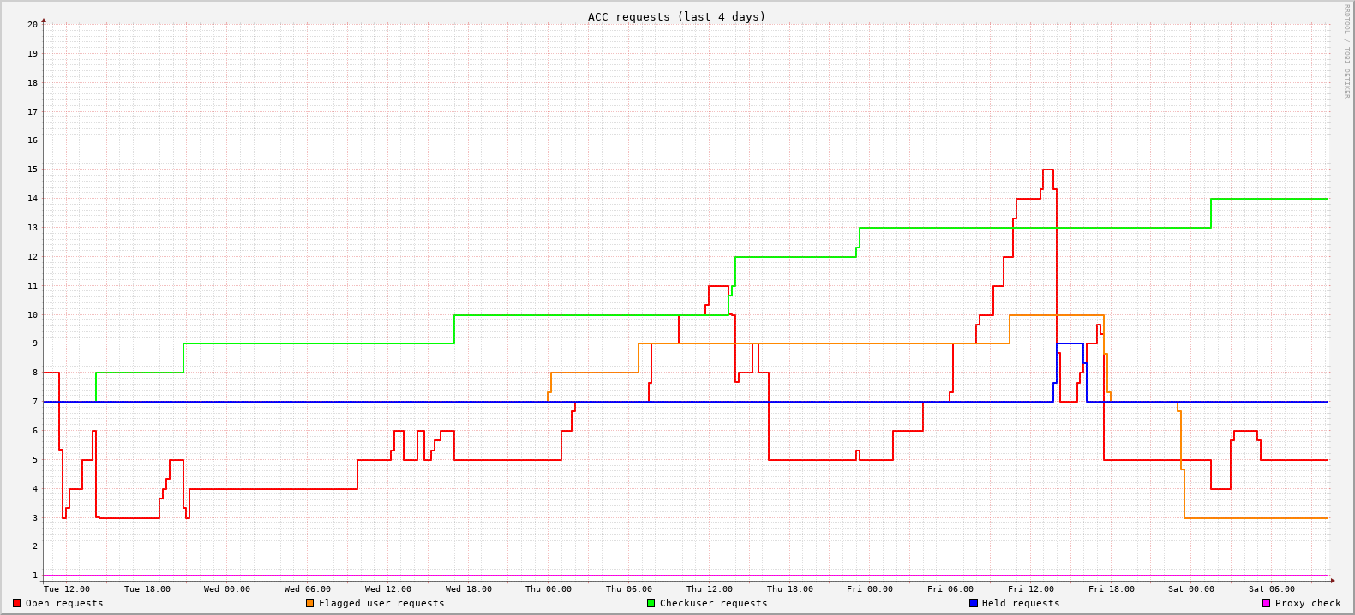Image resolution: width=1355 pixels, height=615 pixels.
Task: Click the "Thu 12:00" time axis label
Action: tap(710, 588)
